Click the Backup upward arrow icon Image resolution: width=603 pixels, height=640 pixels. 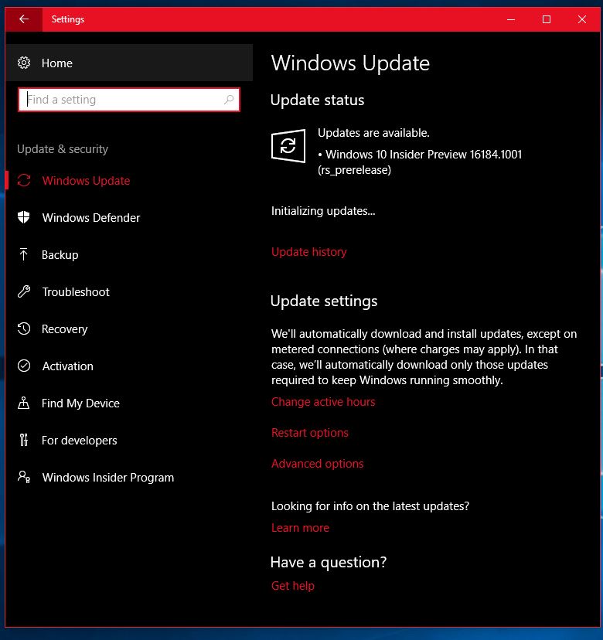(24, 254)
